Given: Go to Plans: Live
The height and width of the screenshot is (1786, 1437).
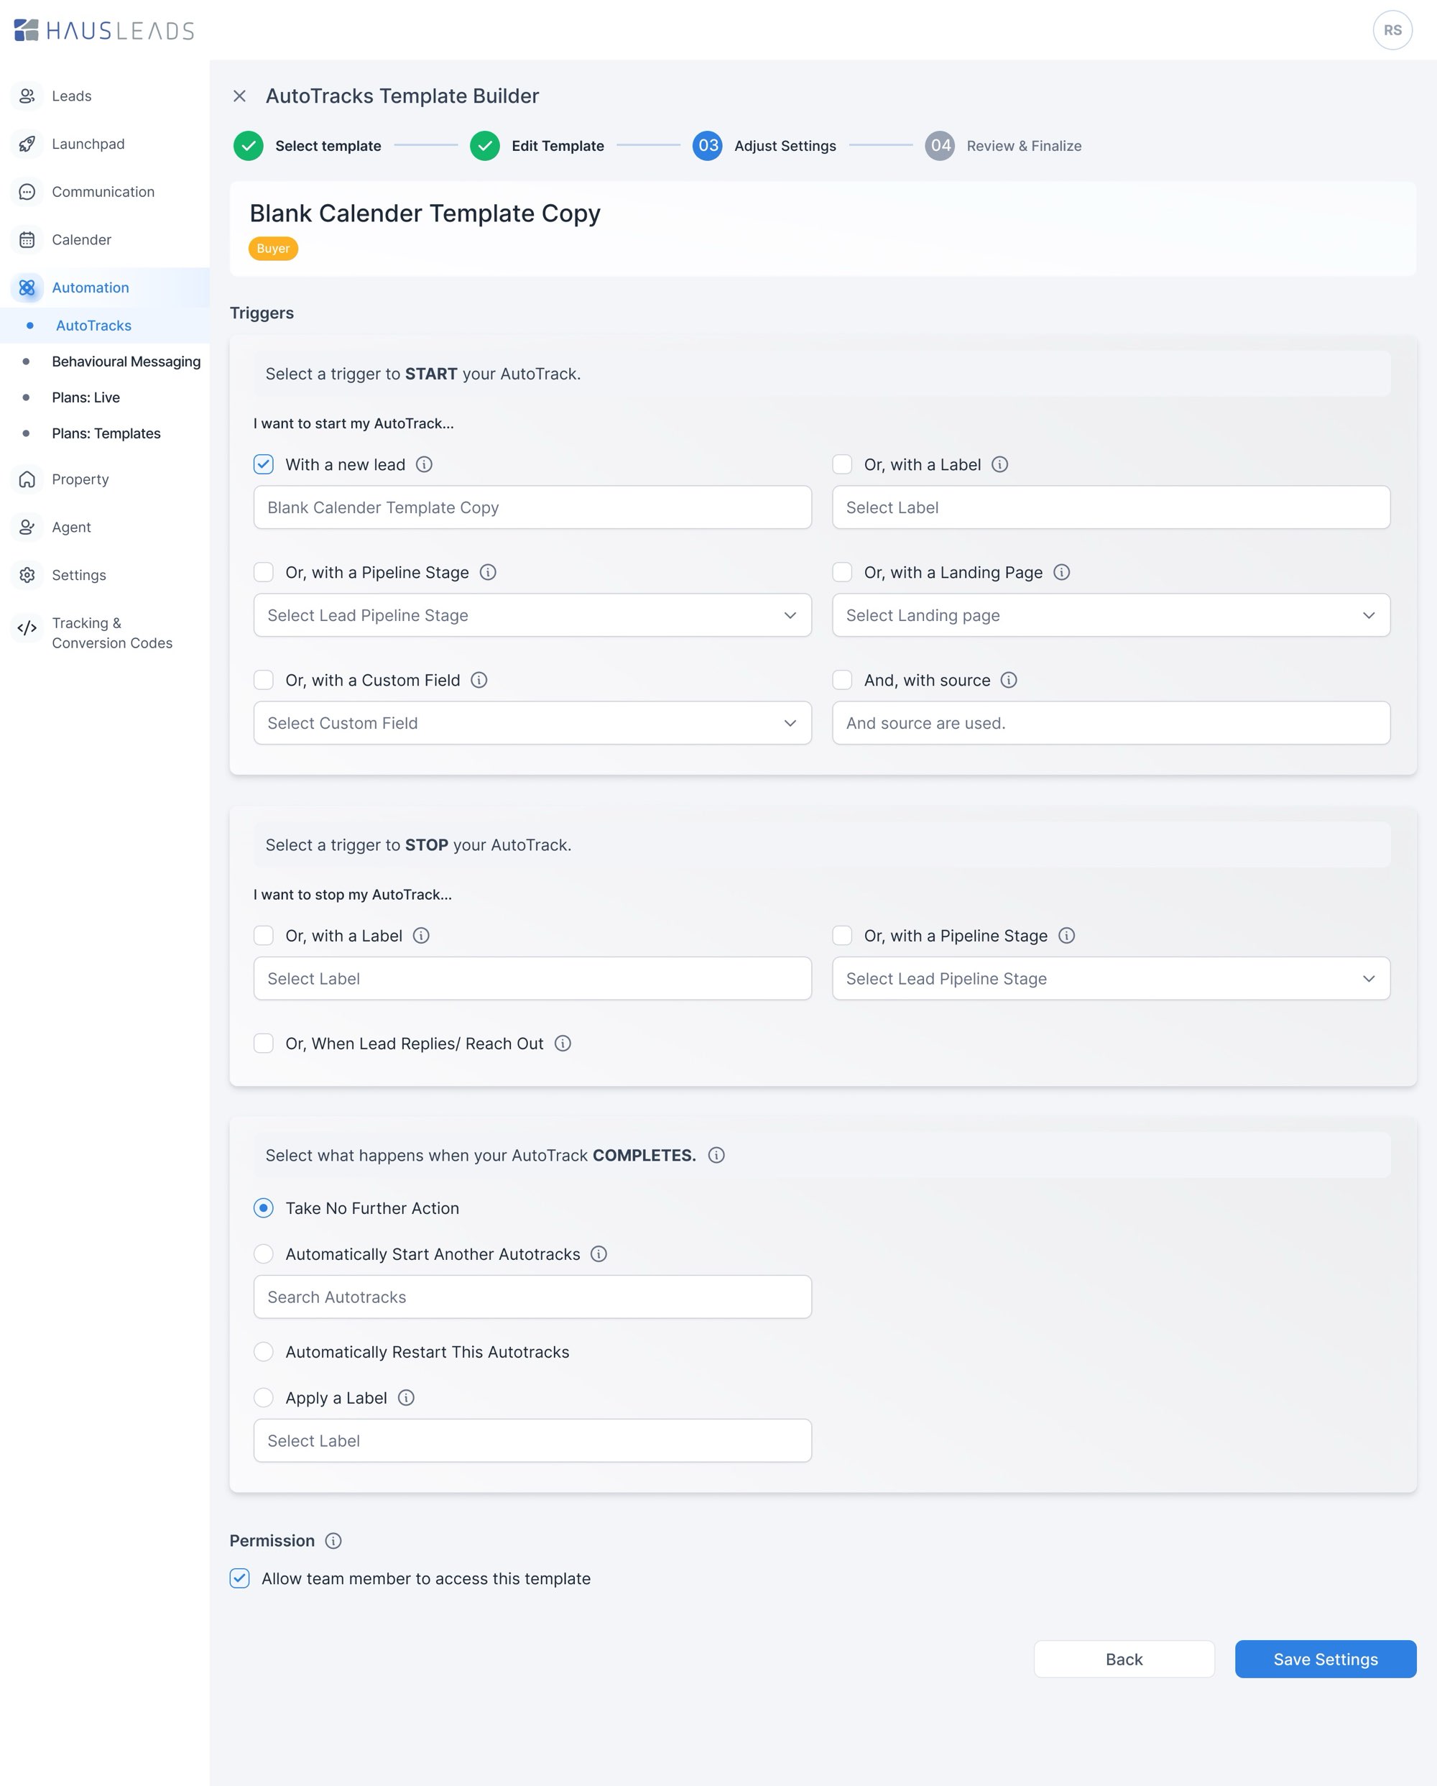Looking at the screenshot, I should (x=86, y=397).
